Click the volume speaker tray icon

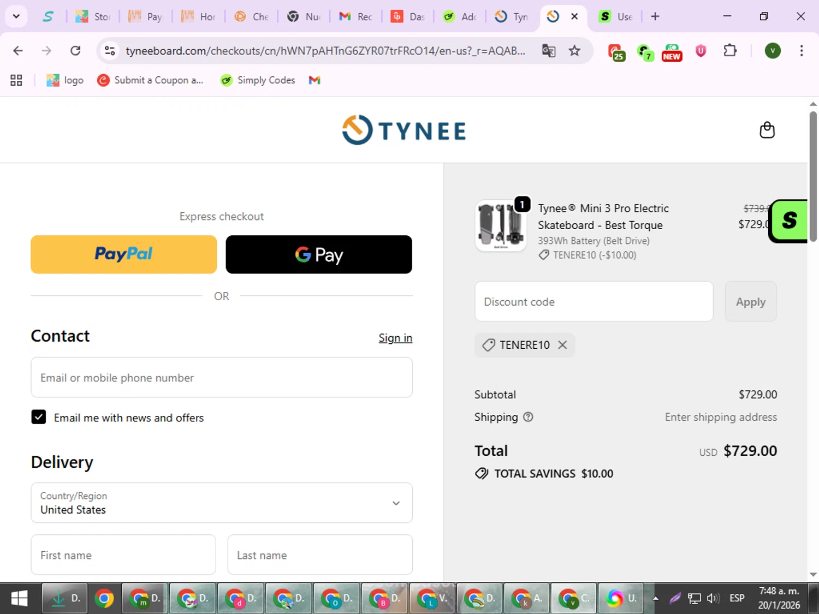(x=713, y=599)
